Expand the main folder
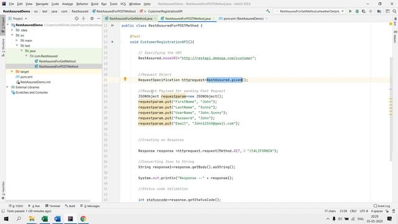The height and width of the screenshot is (224, 398). point(17,40)
